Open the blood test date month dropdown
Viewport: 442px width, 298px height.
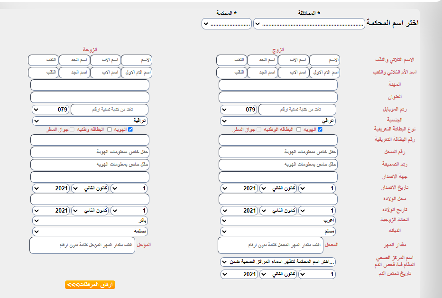(278, 274)
